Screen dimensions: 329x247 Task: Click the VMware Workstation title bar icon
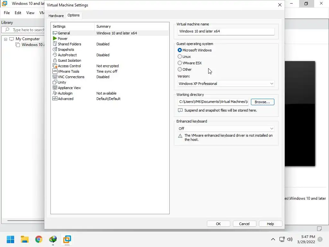point(4,3)
